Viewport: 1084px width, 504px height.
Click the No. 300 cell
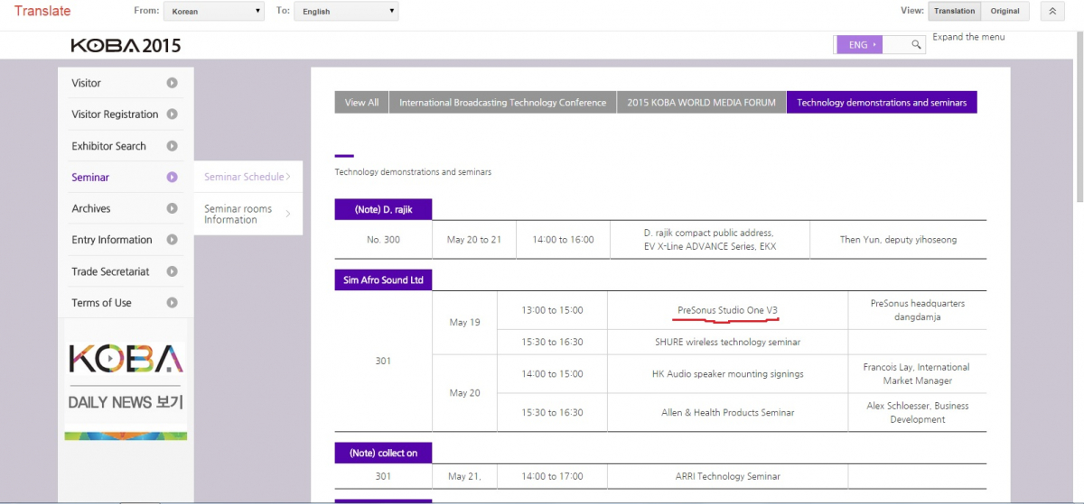[383, 240]
